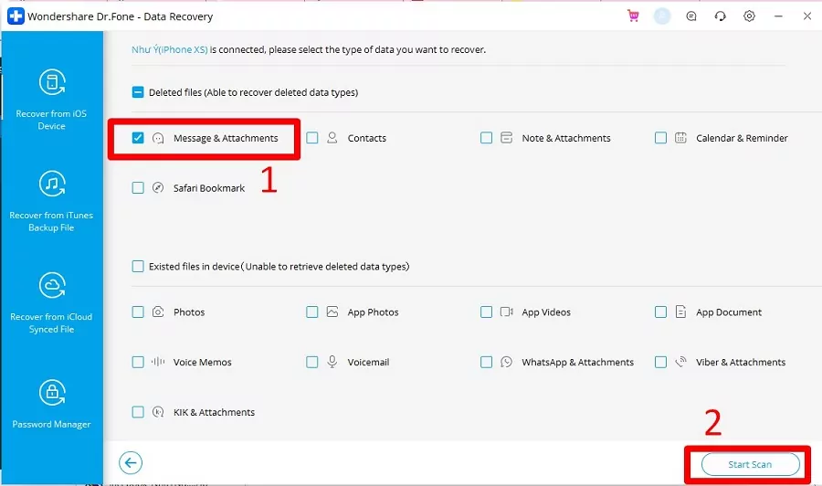
Task: Click the App Photos picture icon
Action: 332,312
